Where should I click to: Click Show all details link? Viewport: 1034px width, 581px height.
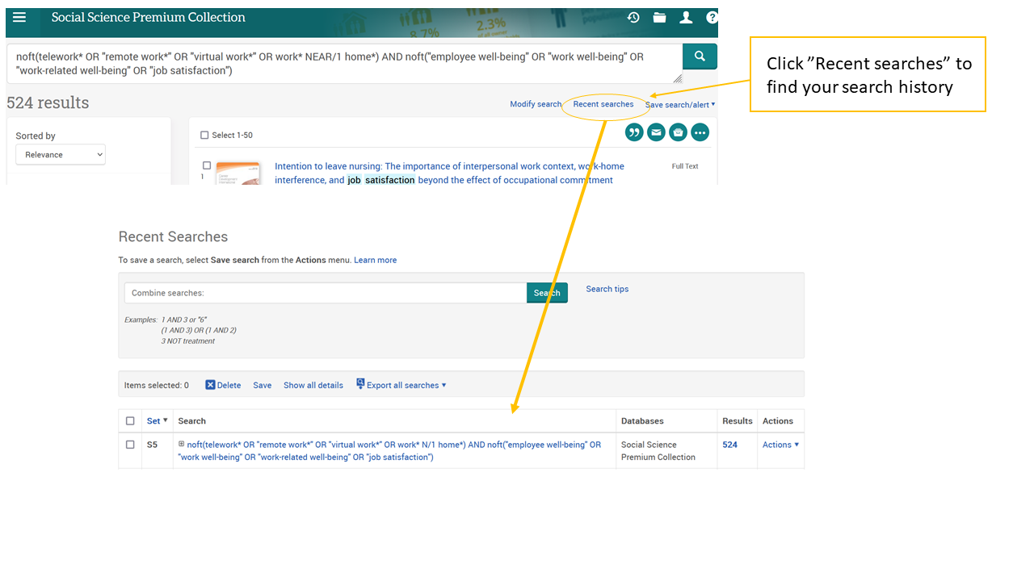pos(313,385)
